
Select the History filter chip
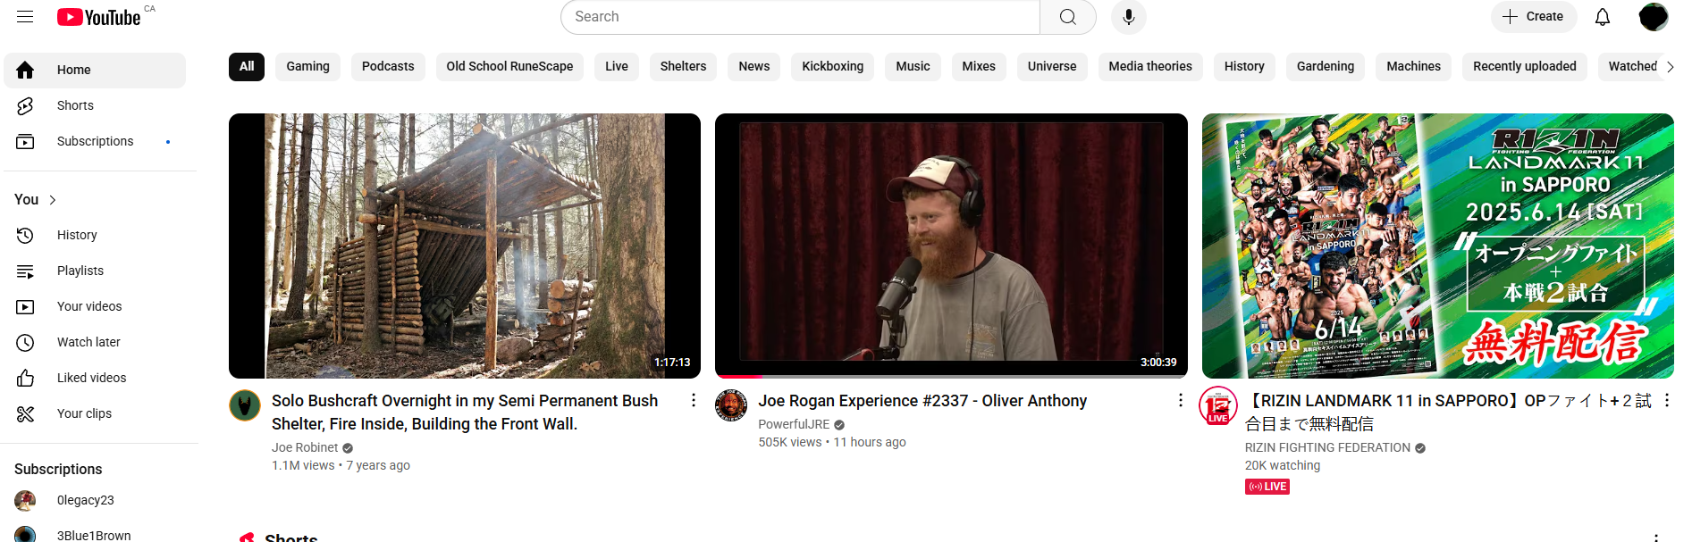point(1244,67)
